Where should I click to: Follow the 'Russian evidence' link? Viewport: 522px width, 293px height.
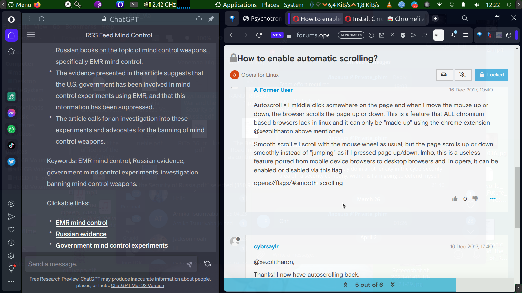pos(81,234)
